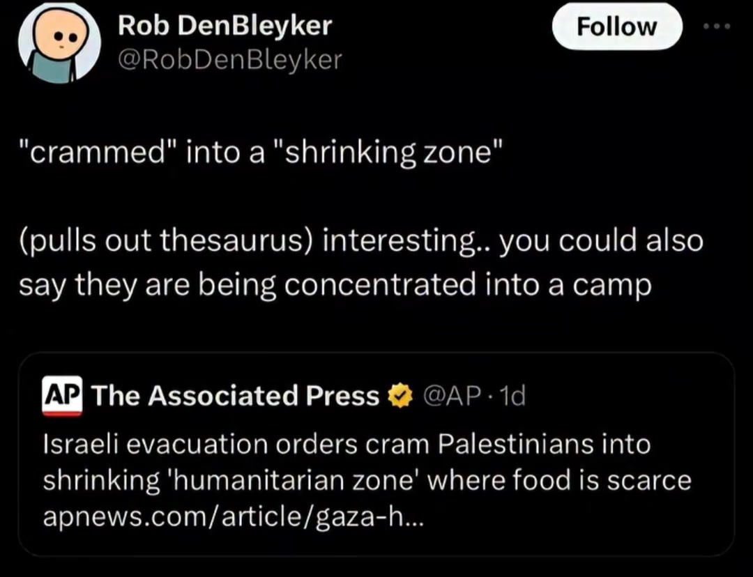This screenshot has height=577, width=753.
Task: Open Rob DenBleyker's profile avatar
Action: (59, 43)
